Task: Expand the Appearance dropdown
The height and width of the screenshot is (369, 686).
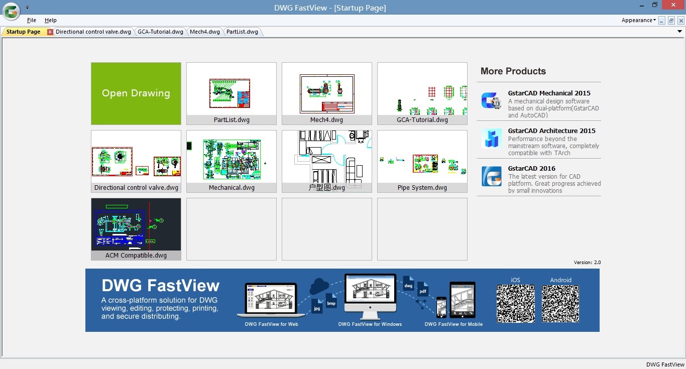Action: click(638, 20)
